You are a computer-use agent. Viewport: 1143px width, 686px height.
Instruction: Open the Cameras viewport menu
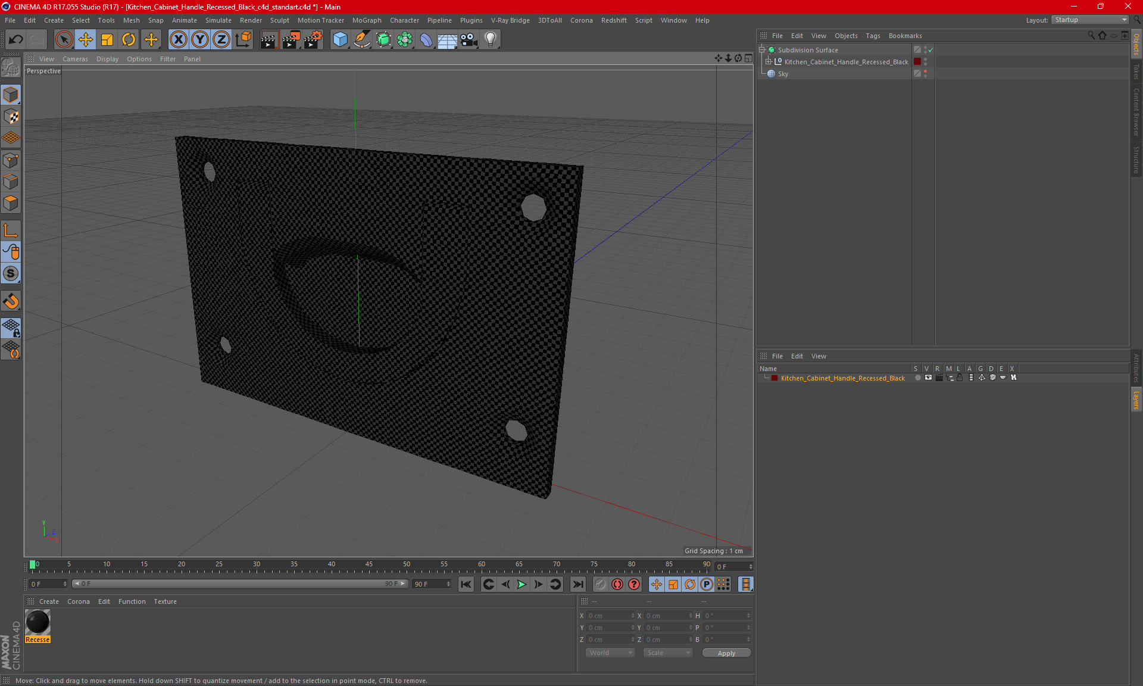click(x=75, y=59)
